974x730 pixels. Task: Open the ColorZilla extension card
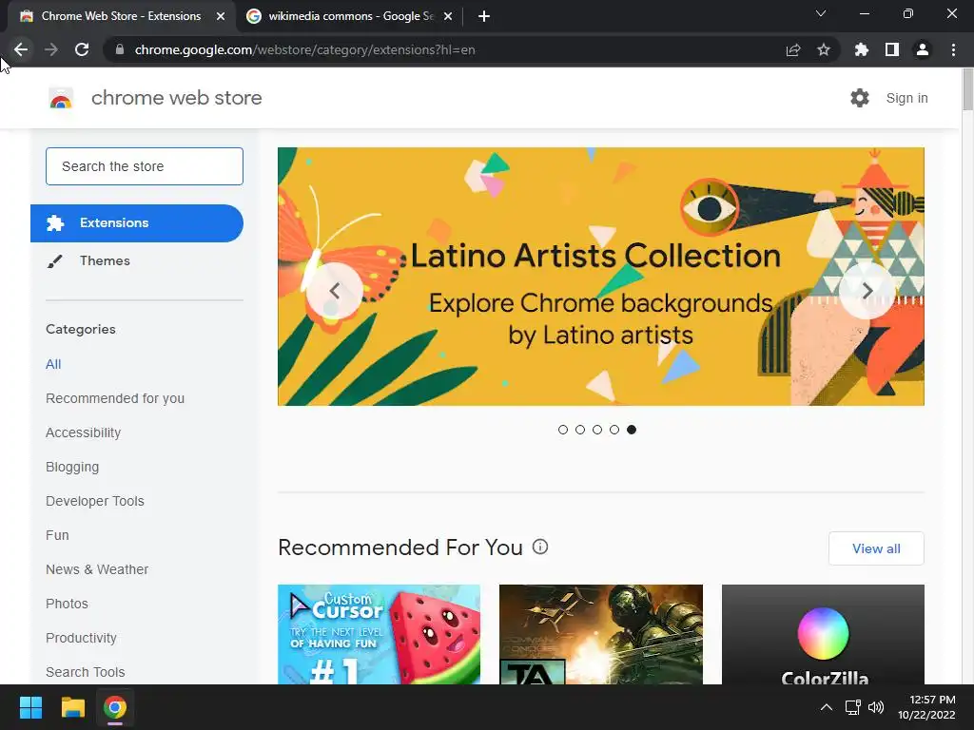(x=823, y=634)
